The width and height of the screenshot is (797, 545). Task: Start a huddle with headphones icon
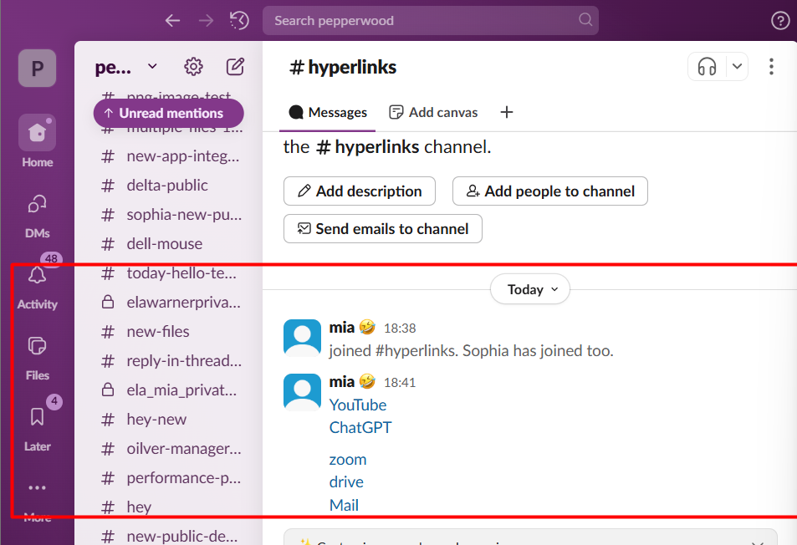(x=708, y=67)
